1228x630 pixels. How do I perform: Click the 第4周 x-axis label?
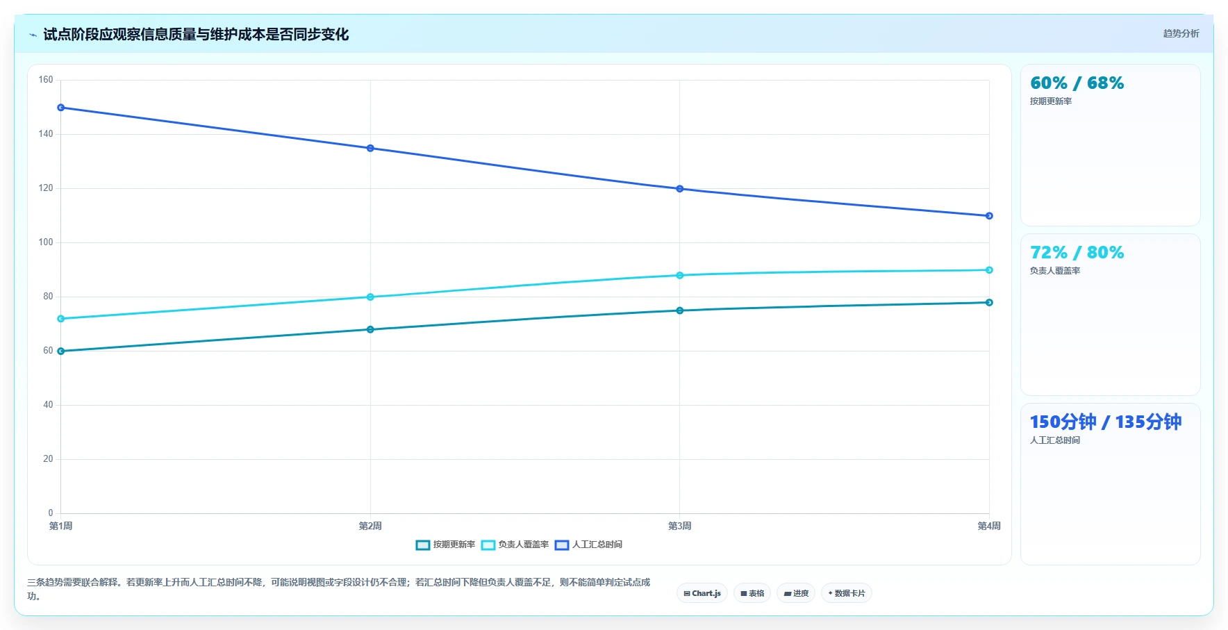coord(989,526)
